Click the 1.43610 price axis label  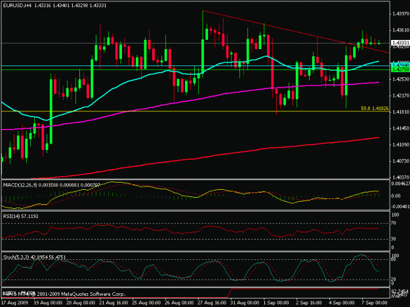point(401,30)
